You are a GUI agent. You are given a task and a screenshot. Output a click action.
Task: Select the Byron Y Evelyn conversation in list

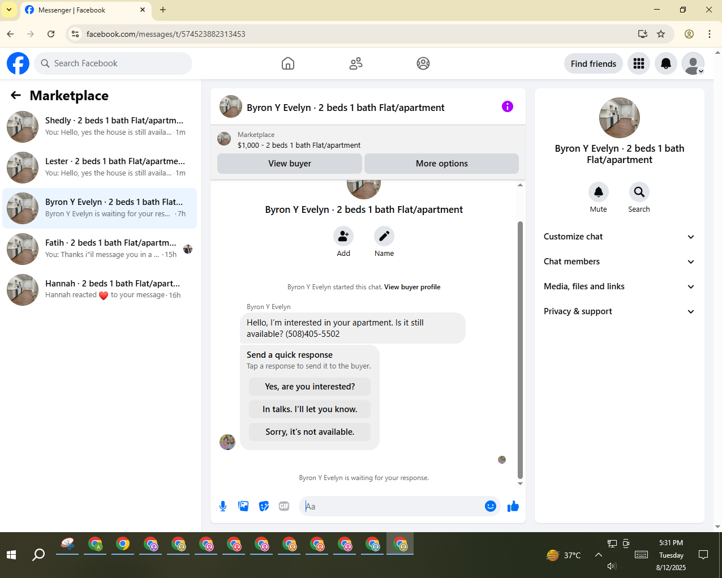pos(100,208)
